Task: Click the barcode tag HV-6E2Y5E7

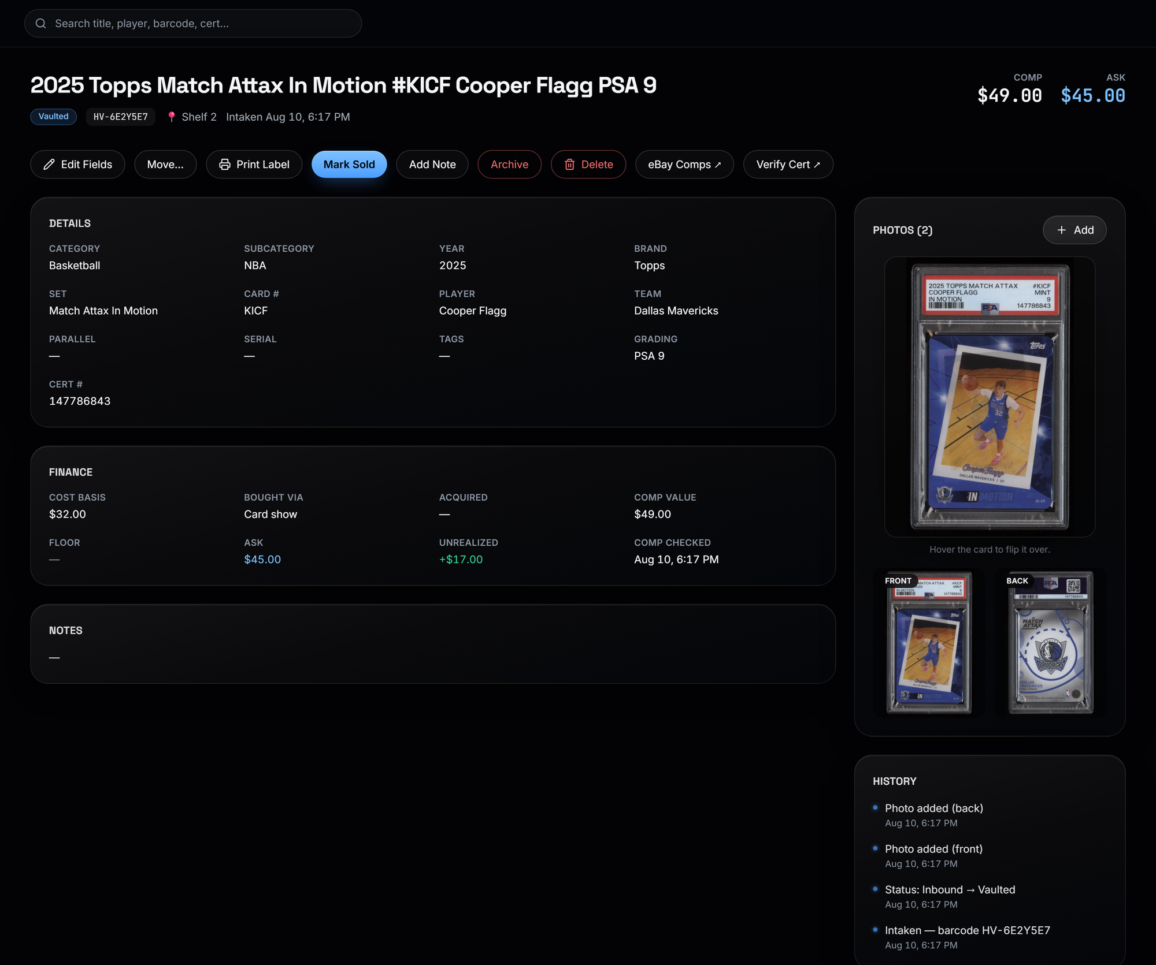Action: [x=121, y=117]
